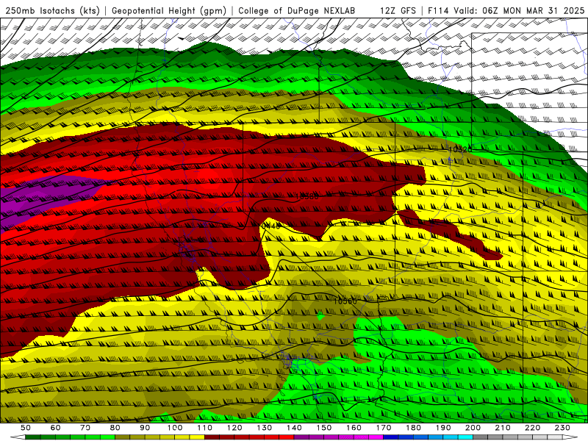Click the "250mb Isotachs (kts)" title text
This screenshot has width=588, height=441.
coord(53,10)
